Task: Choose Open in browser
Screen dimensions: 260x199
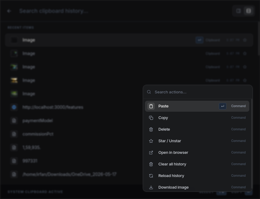Action: 197,153
